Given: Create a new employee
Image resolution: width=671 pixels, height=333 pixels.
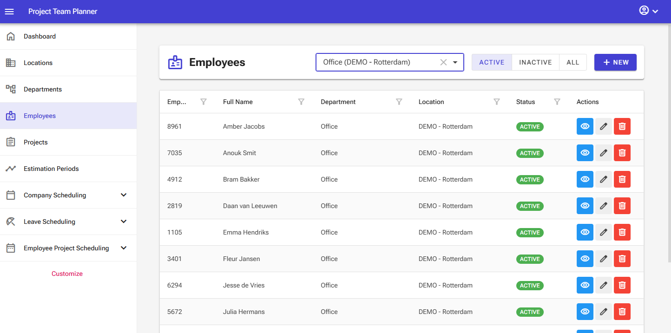Looking at the screenshot, I should (x=615, y=62).
